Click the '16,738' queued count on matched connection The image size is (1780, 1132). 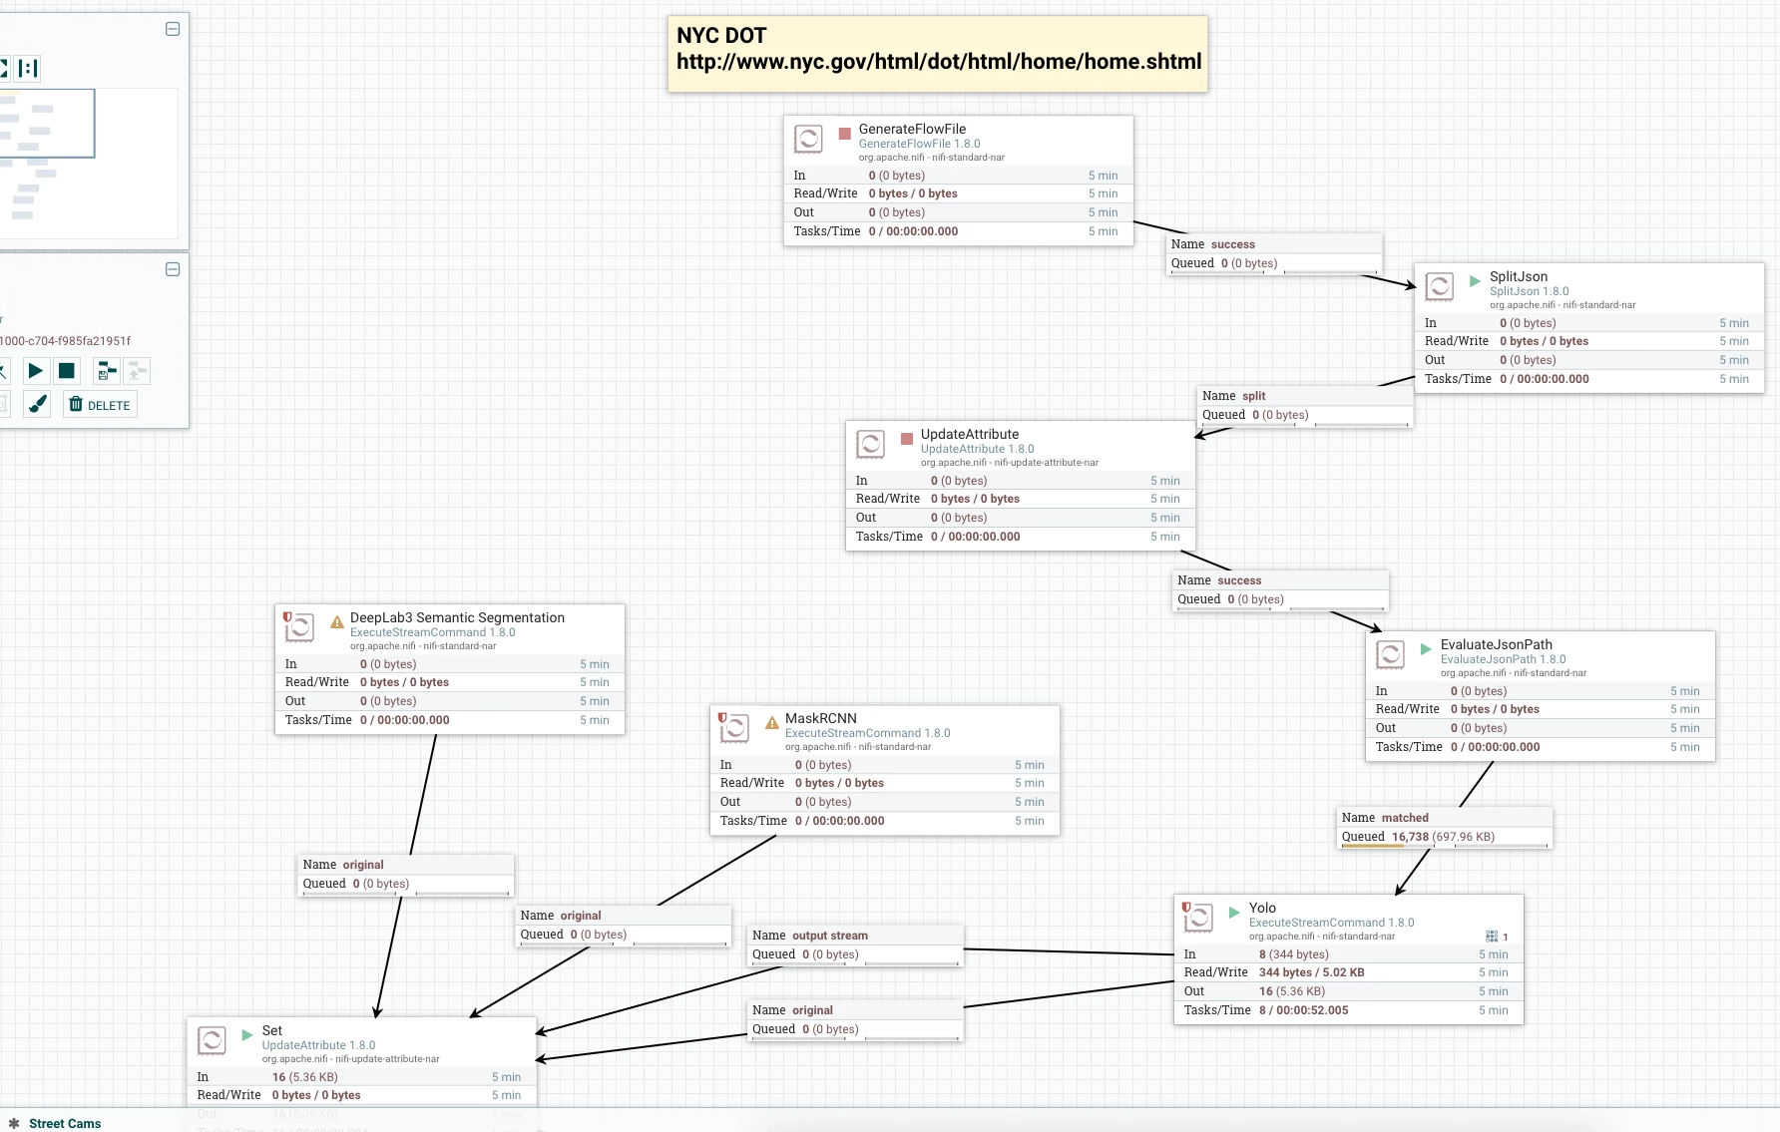coord(1411,837)
